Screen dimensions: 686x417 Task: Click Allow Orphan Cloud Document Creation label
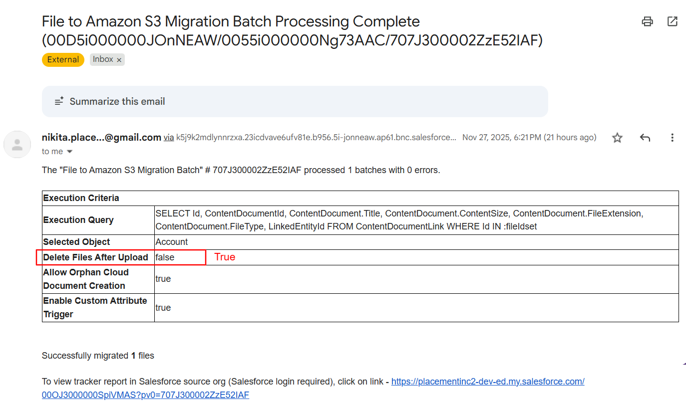tap(86, 279)
